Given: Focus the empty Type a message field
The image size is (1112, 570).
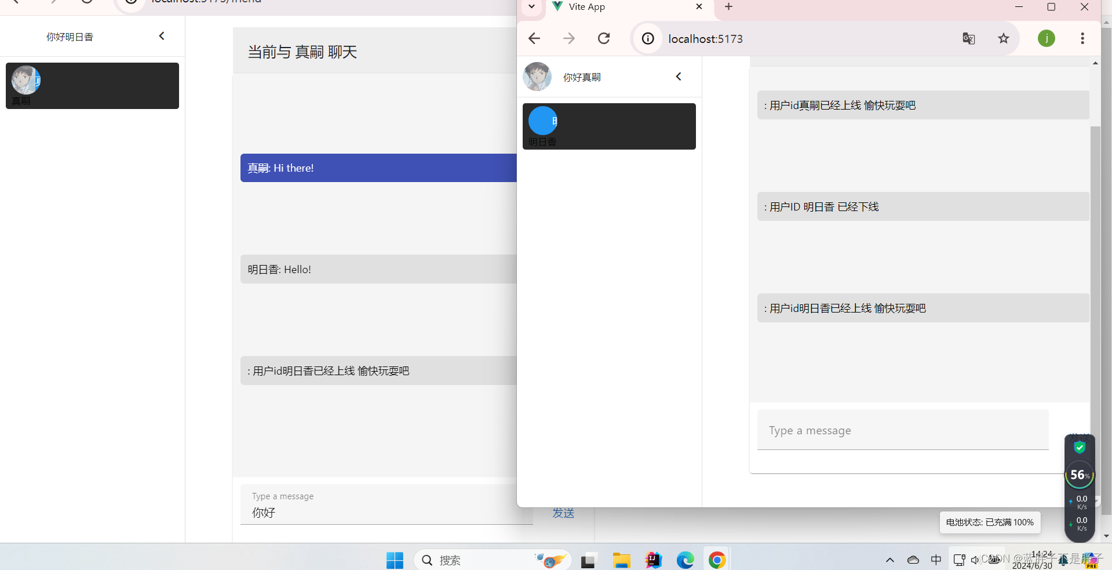Looking at the screenshot, I should (903, 430).
